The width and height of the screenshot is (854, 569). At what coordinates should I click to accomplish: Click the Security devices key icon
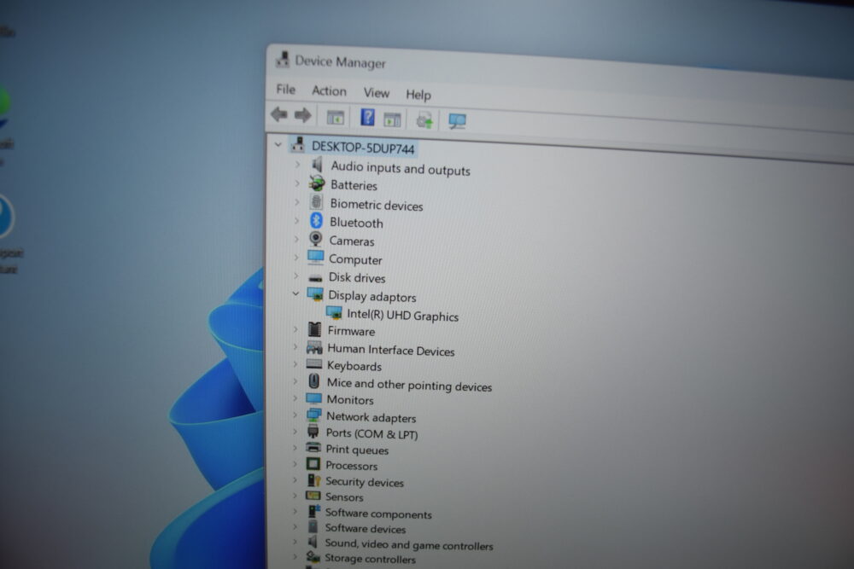click(x=313, y=480)
